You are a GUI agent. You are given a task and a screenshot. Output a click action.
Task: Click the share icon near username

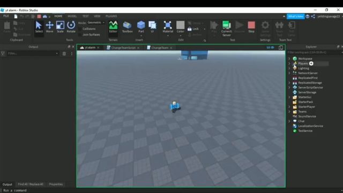[x=313, y=17]
